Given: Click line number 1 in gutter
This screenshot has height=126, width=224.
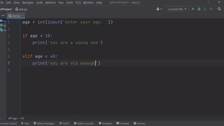Looking at the screenshot, I should [9, 22].
